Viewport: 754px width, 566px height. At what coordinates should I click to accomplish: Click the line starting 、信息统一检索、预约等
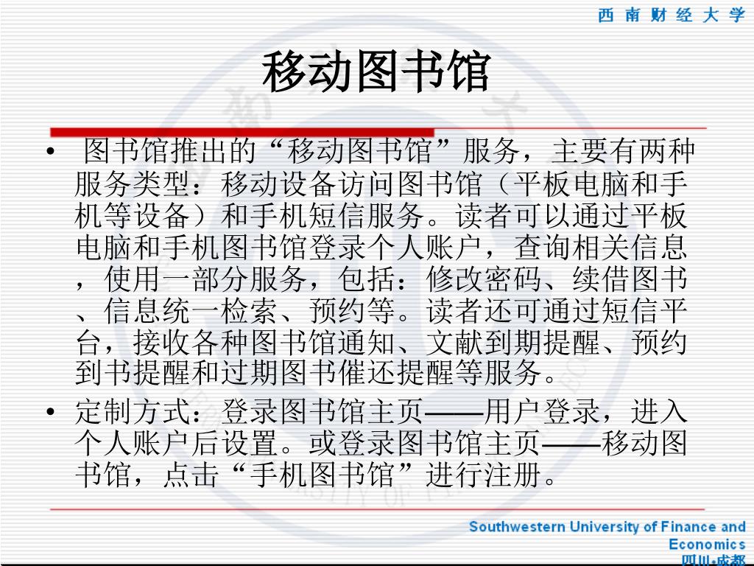coord(381,310)
